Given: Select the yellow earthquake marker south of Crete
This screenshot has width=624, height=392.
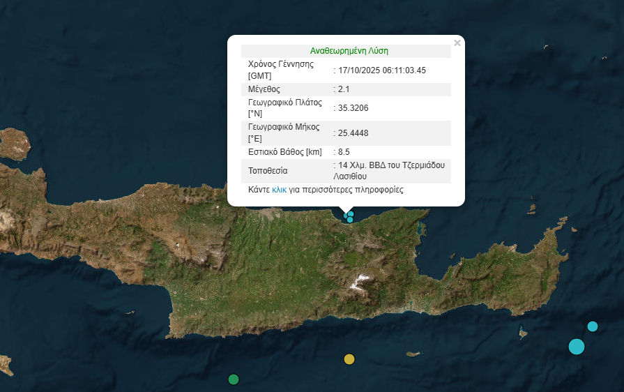Looking at the screenshot, I should click(x=349, y=359).
